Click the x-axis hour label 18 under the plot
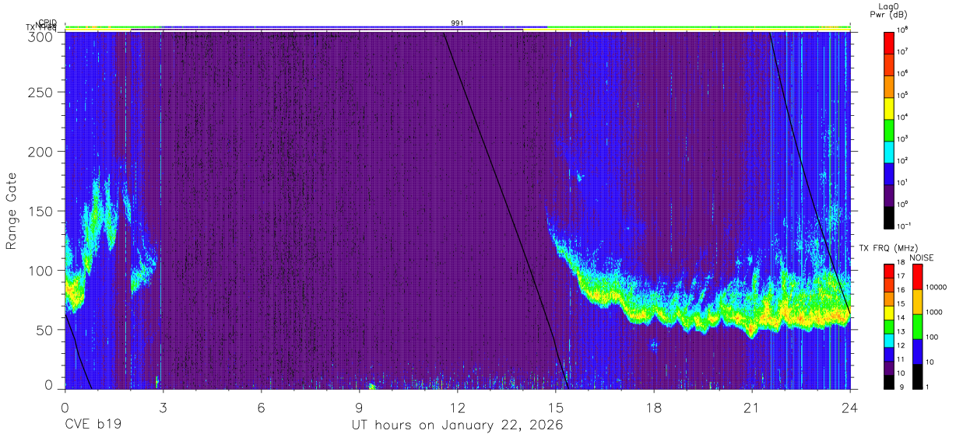This screenshot has height=441, width=956. click(654, 408)
